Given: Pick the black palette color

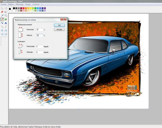Looking at the screenshot, I should pos(14,8).
